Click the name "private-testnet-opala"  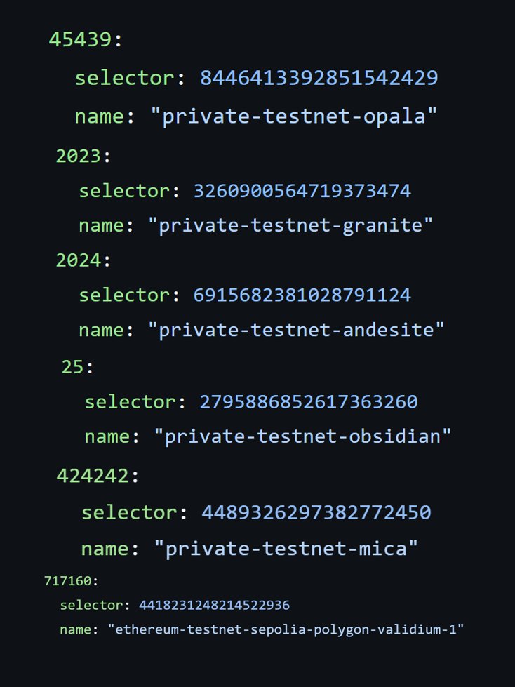pyautogui.click(x=293, y=116)
